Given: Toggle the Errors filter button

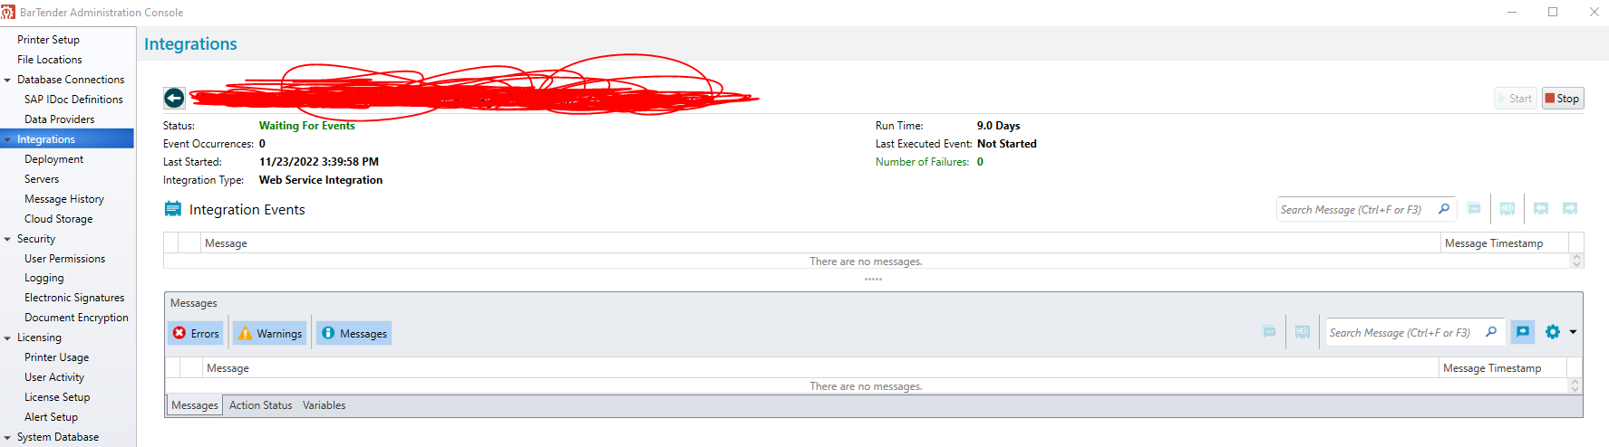Looking at the screenshot, I should [196, 333].
